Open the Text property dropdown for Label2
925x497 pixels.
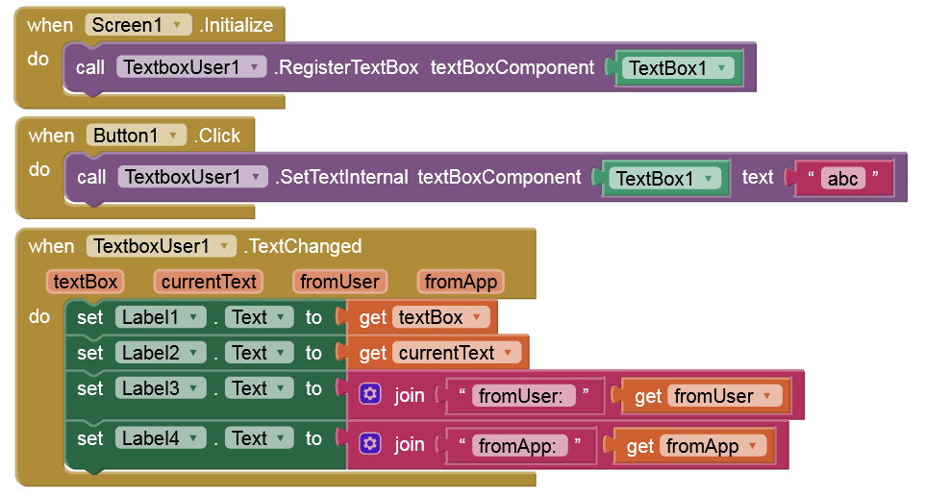[x=282, y=353]
